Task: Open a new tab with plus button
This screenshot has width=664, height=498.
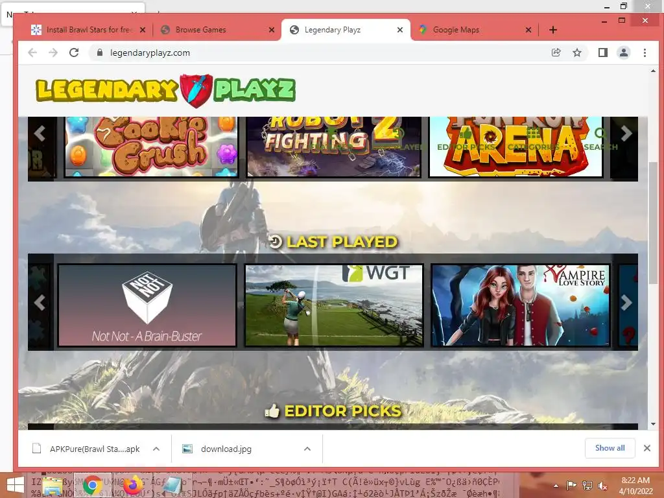Action: coord(552,30)
